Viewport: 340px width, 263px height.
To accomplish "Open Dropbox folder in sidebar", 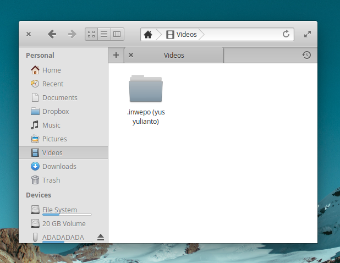I will [x=55, y=111].
